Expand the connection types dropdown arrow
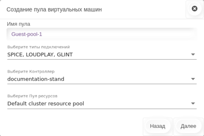This screenshot has width=204, height=136. (193, 54)
